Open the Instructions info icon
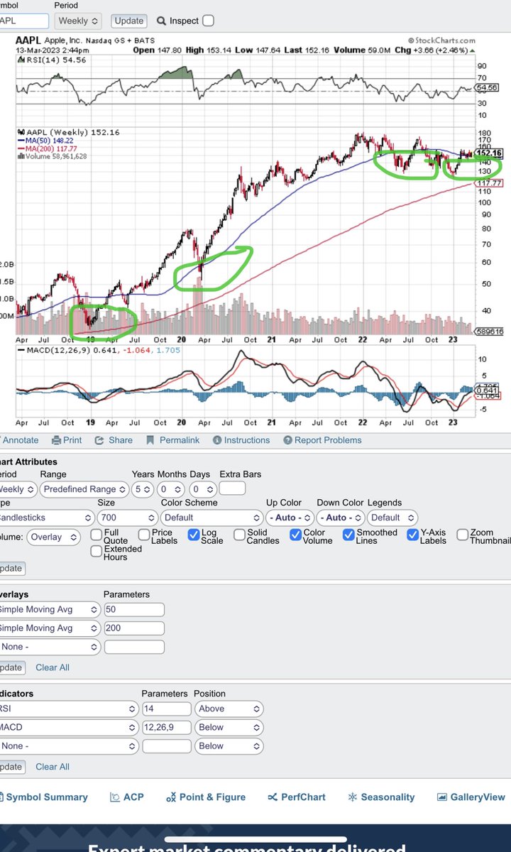Viewport: 511px width, 852px height. coord(217,440)
